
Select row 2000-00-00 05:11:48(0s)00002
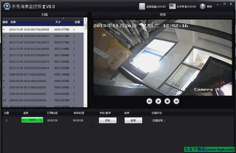click(x=43, y=75)
